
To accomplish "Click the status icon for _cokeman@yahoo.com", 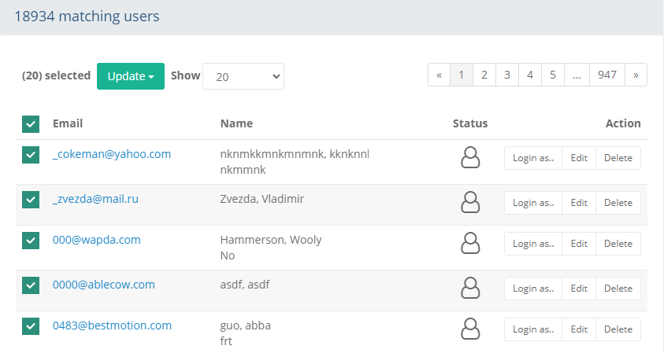I will (x=470, y=158).
